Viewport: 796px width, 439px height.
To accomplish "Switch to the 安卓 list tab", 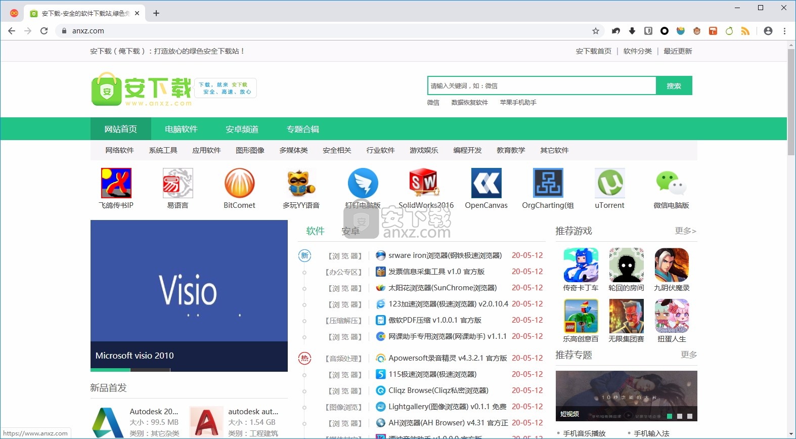I will click(x=350, y=231).
